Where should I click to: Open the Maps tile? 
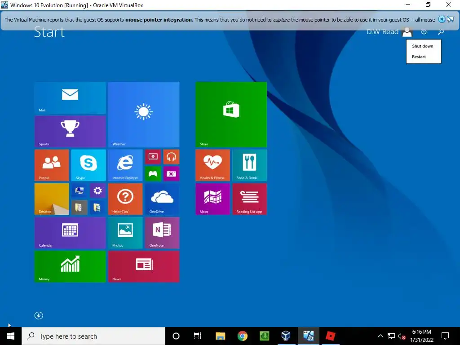click(212, 199)
